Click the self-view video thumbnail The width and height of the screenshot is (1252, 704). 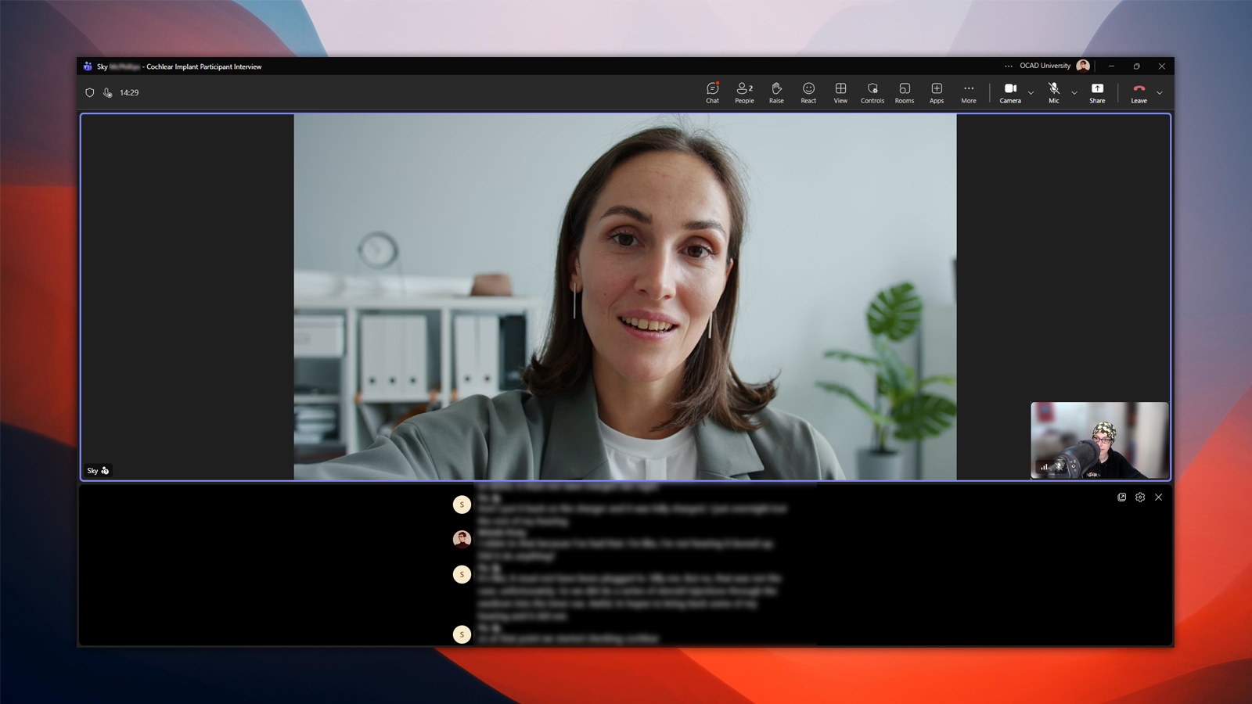coord(1099,440)
